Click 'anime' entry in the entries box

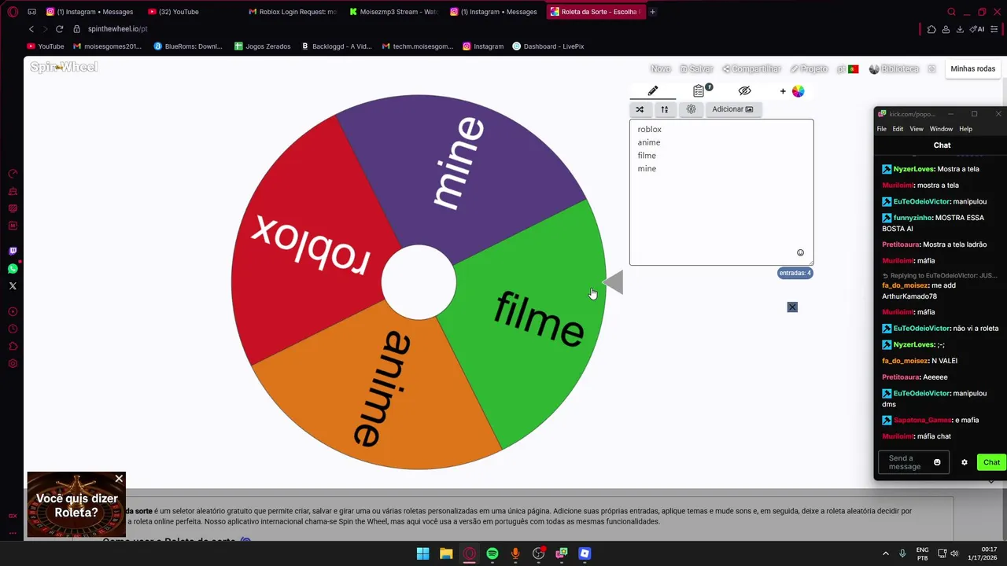(649, 142)
